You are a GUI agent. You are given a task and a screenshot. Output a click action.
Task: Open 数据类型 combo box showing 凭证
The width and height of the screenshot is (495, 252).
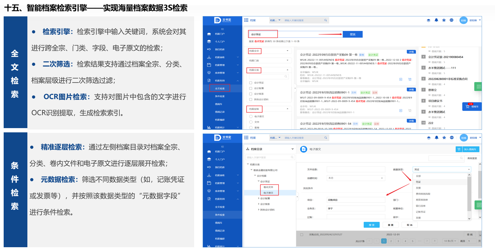point(442,169)
